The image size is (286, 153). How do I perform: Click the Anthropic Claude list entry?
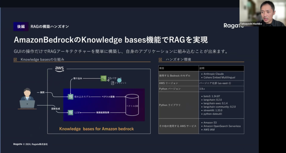(214, 74)
